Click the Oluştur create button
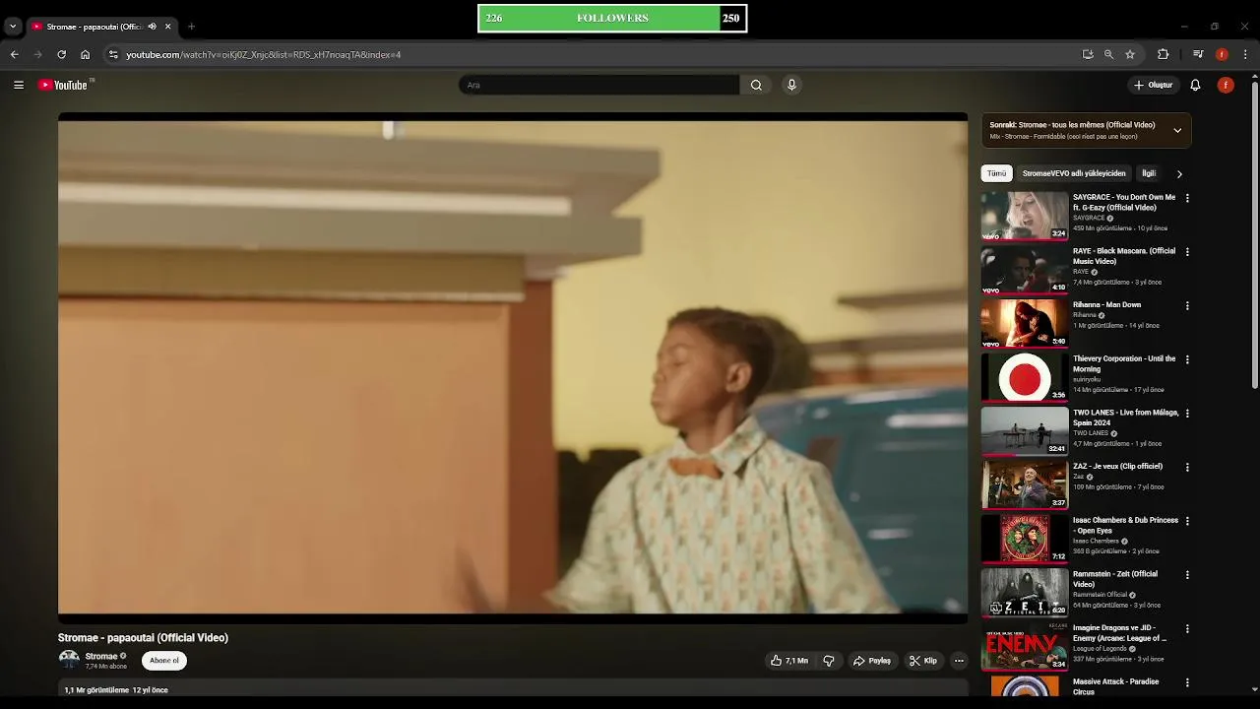Image resolution: width=1260 pixels, height=709 pixels. click(1153, 85)
